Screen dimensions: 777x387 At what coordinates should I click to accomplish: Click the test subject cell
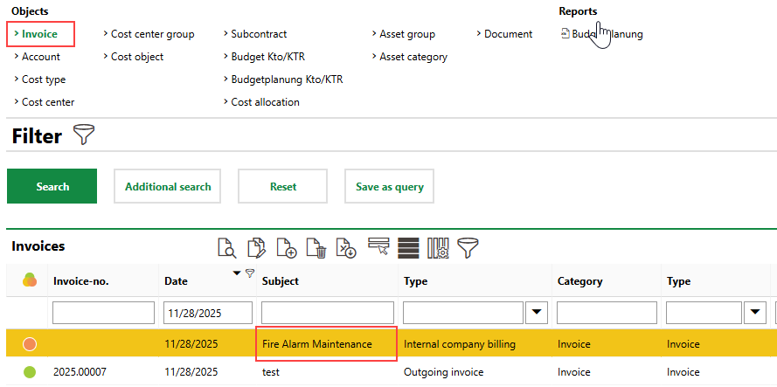pos(272,372)
